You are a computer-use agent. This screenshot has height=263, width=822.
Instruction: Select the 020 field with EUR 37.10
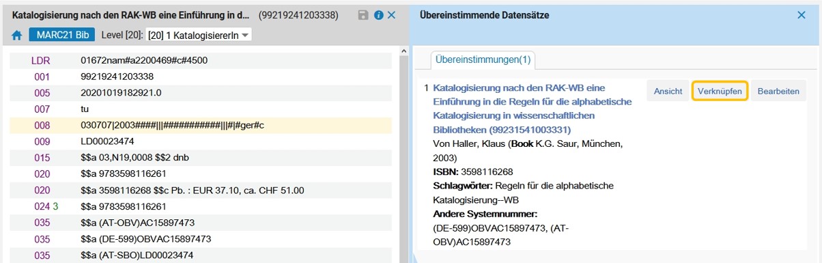click(x=192, y=191)
